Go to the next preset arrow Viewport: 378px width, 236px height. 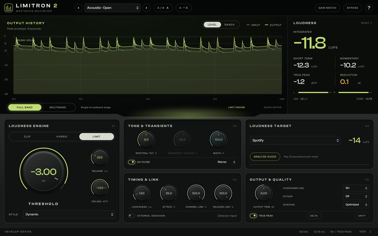pos(146,8)
